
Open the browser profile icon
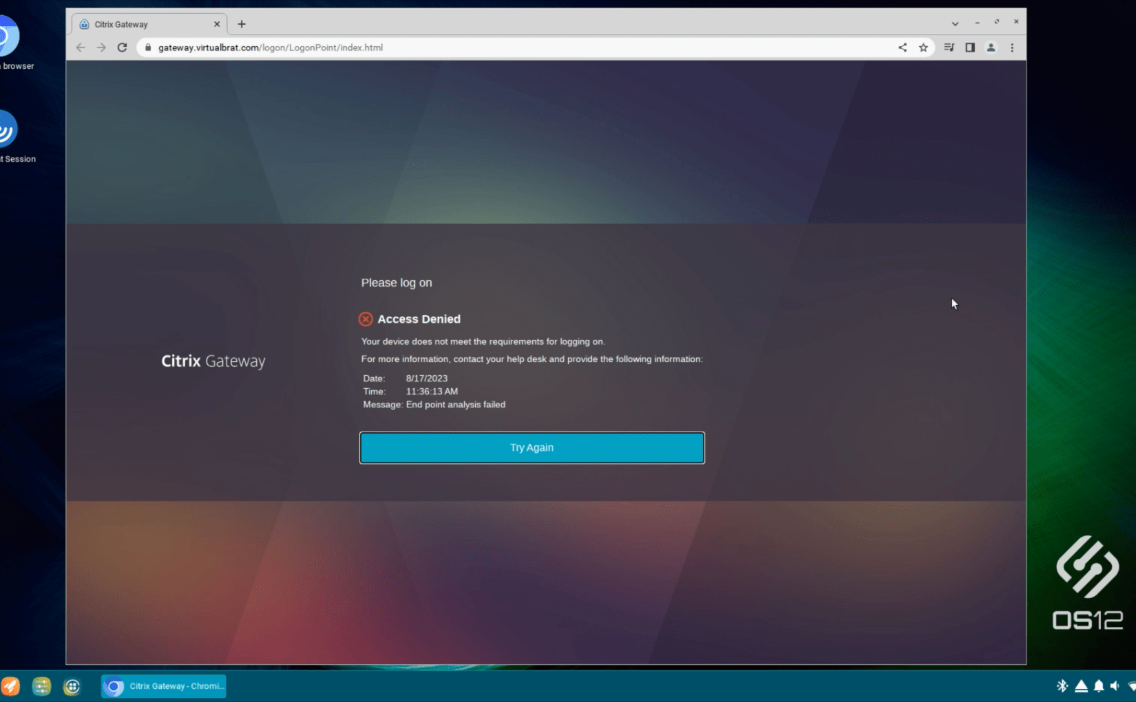991,47
